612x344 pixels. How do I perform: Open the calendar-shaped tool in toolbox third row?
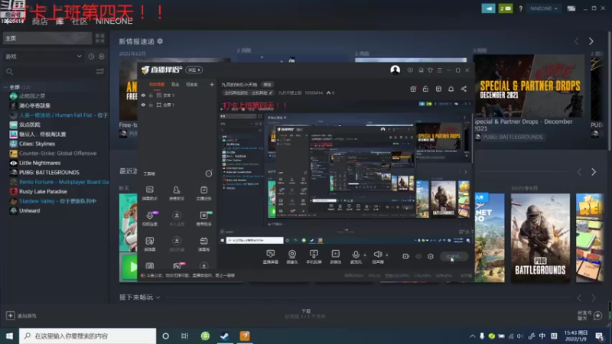coord(203,244)
